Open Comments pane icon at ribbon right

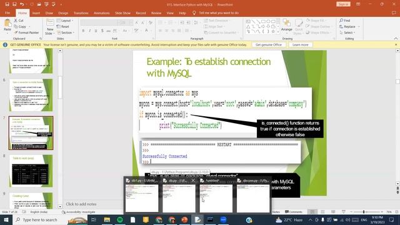pyautogui.click(x=394, y=12)
